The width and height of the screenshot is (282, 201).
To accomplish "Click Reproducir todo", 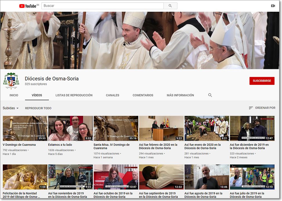I will (x=38, y=108).
